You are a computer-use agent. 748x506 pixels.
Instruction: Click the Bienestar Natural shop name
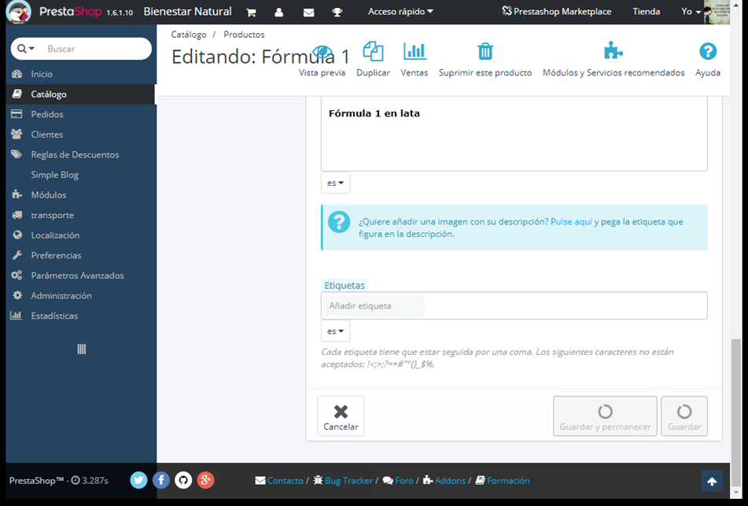point(187,12)
